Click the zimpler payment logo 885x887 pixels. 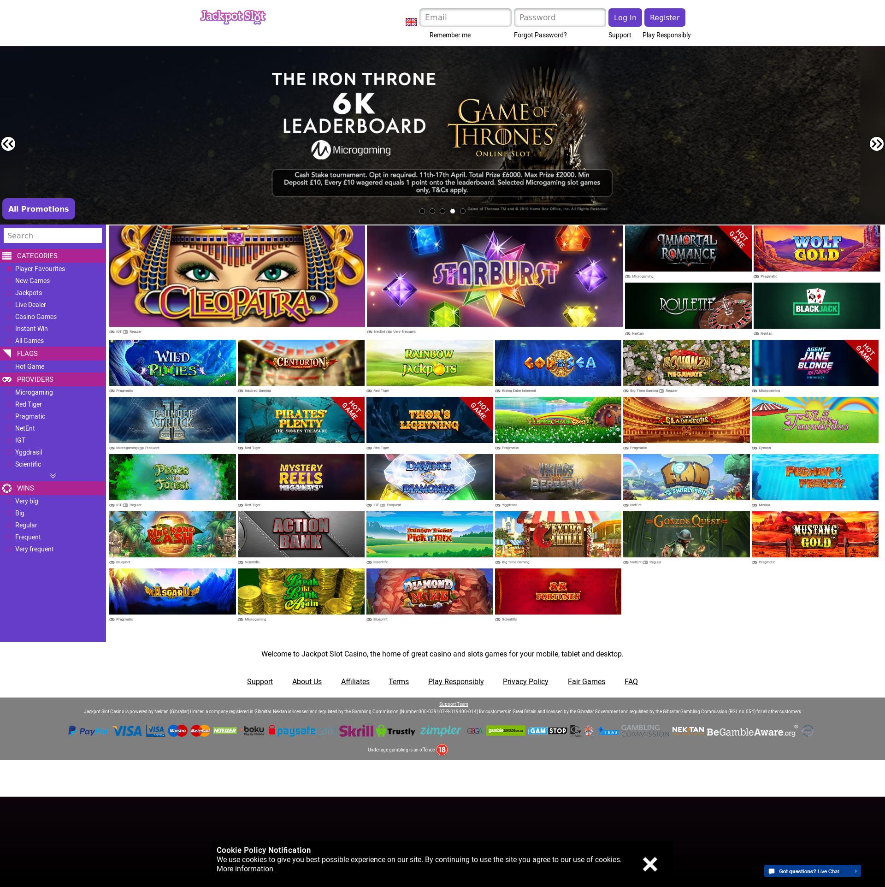(x=441, y=731)
